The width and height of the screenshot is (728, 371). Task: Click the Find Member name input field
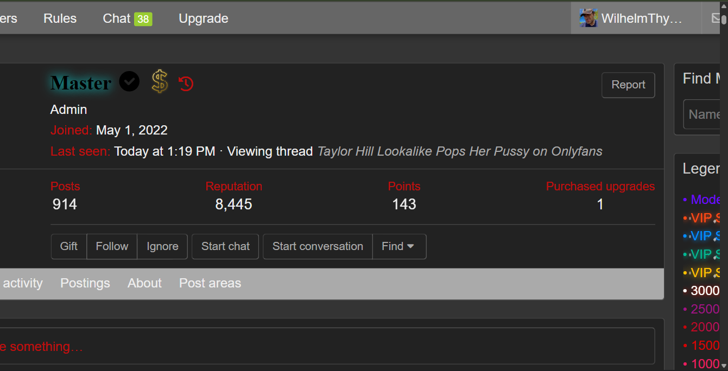[x=702, y=114]
